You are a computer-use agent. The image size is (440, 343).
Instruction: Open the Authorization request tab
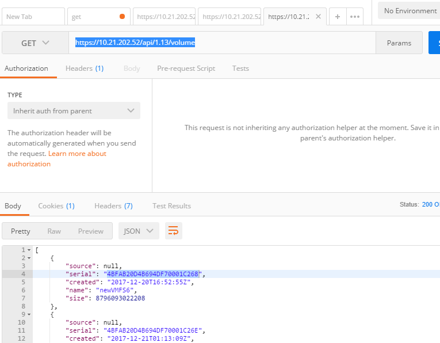coord(26,68)
